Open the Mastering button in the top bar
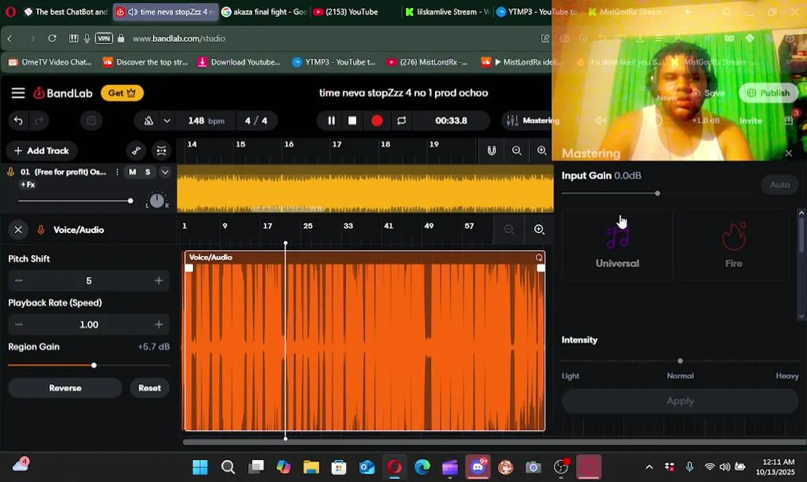Viewport: 807px width, 482px height. point(533,120)
